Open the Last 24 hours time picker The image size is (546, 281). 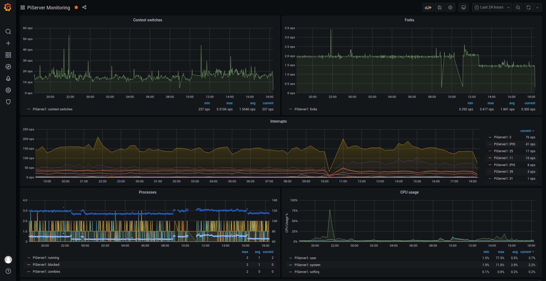click(492, 7)
